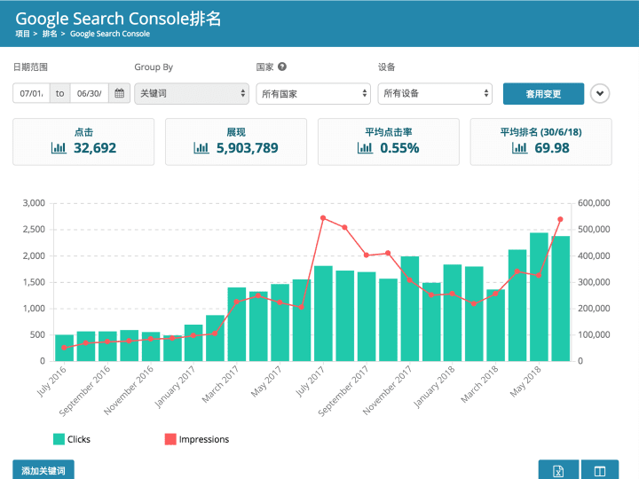Screen dimensions: 639x479
Task: Click the May 2018 clicks bar
Action: (x=539, y=297)
